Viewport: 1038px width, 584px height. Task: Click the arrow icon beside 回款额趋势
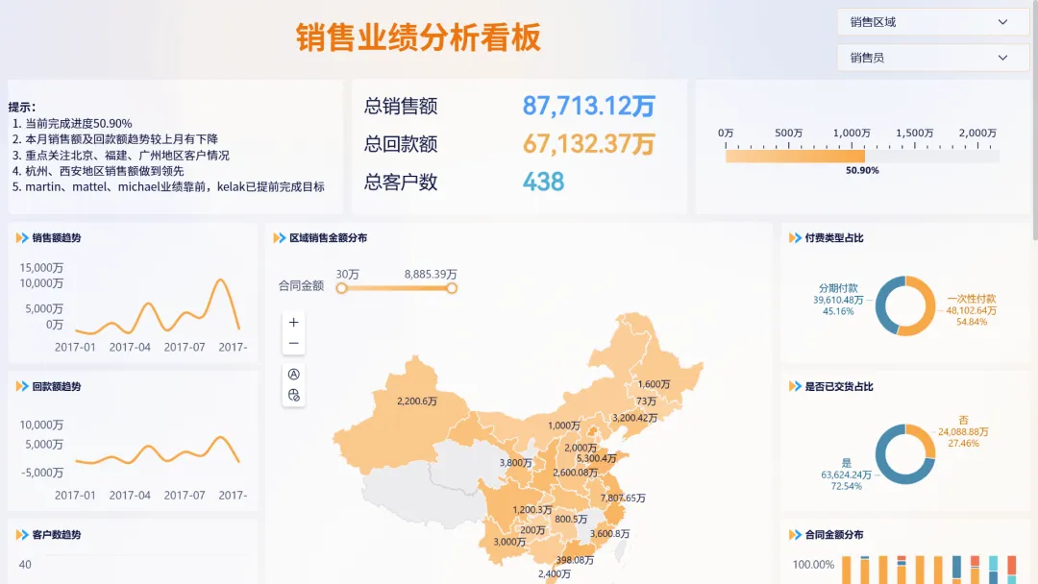(x=22, y=386)
